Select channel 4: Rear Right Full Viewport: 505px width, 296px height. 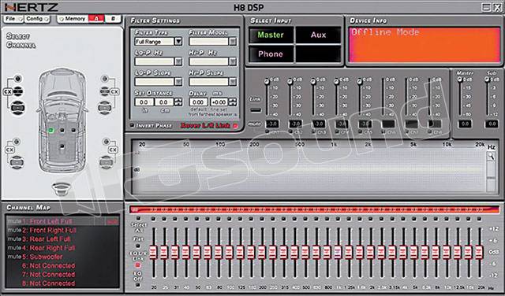62,248
